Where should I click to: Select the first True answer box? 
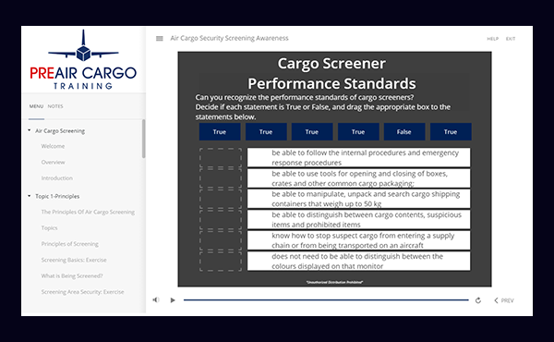point(220,131)
